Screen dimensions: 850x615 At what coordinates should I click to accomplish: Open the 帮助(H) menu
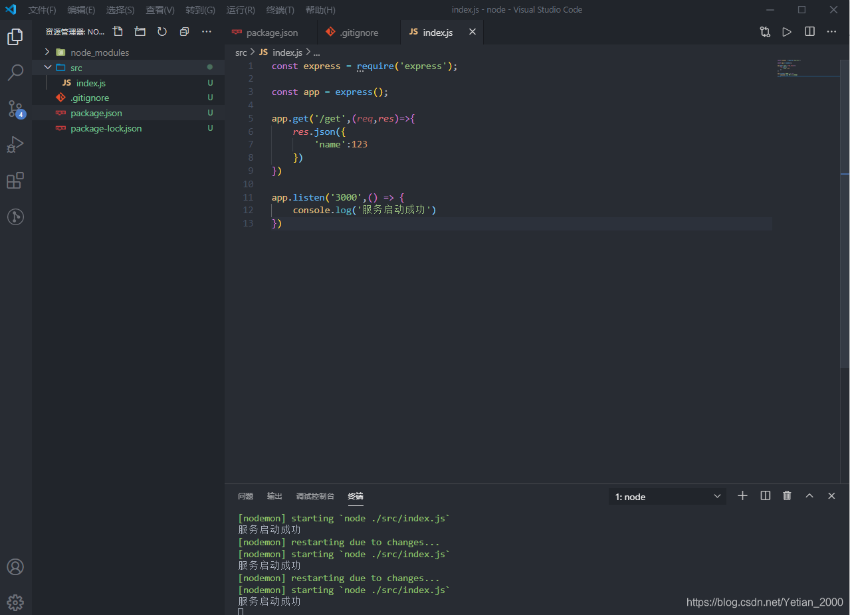point(320,10)
